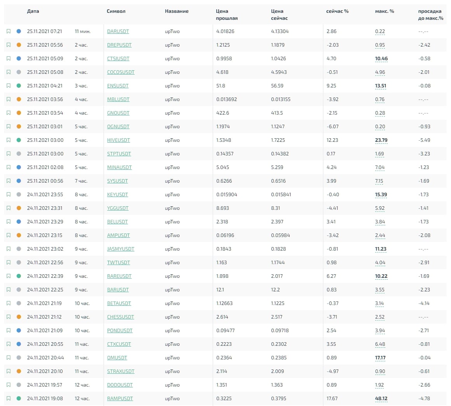Bookmark the COCOSUSDT signal

tap(9, 72)
